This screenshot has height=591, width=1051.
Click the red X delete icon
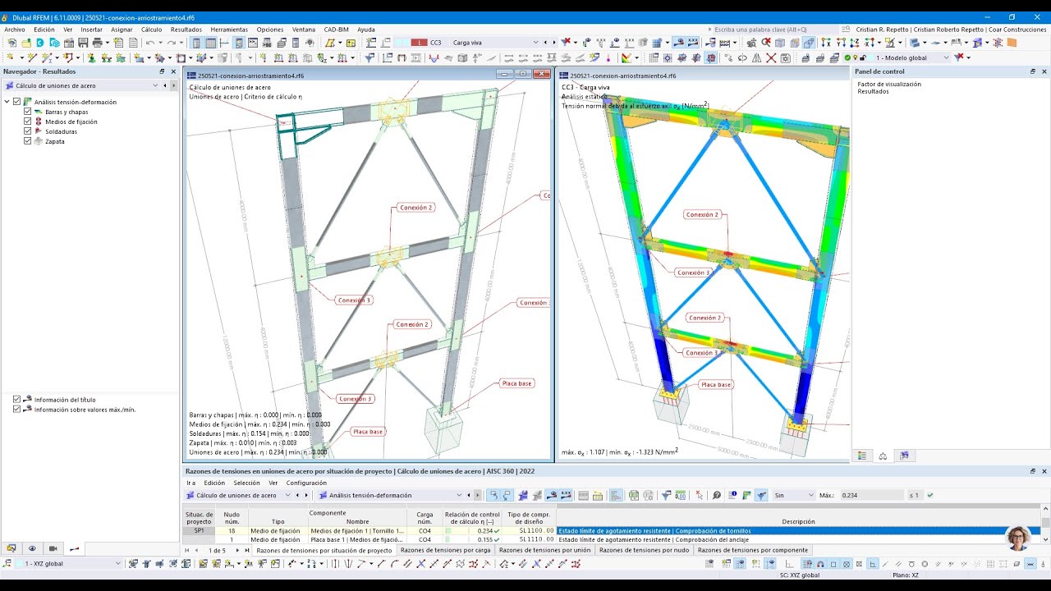tap(771, 57)
